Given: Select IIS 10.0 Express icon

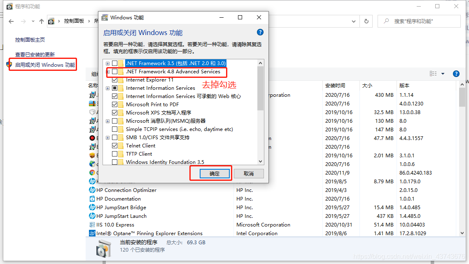Looking at the screenshot, I should point(92,225).
